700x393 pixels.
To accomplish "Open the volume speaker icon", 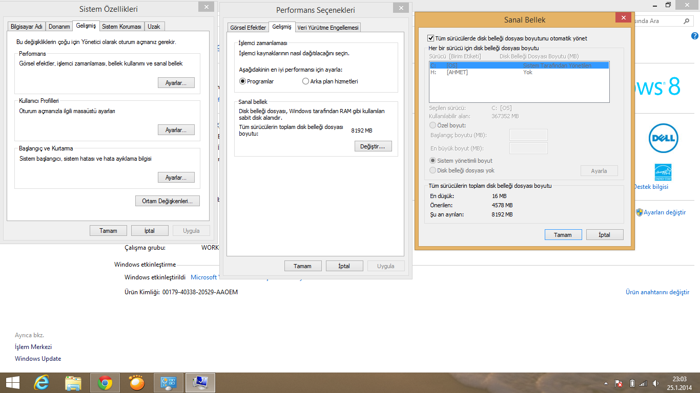I will pos(656,383).
